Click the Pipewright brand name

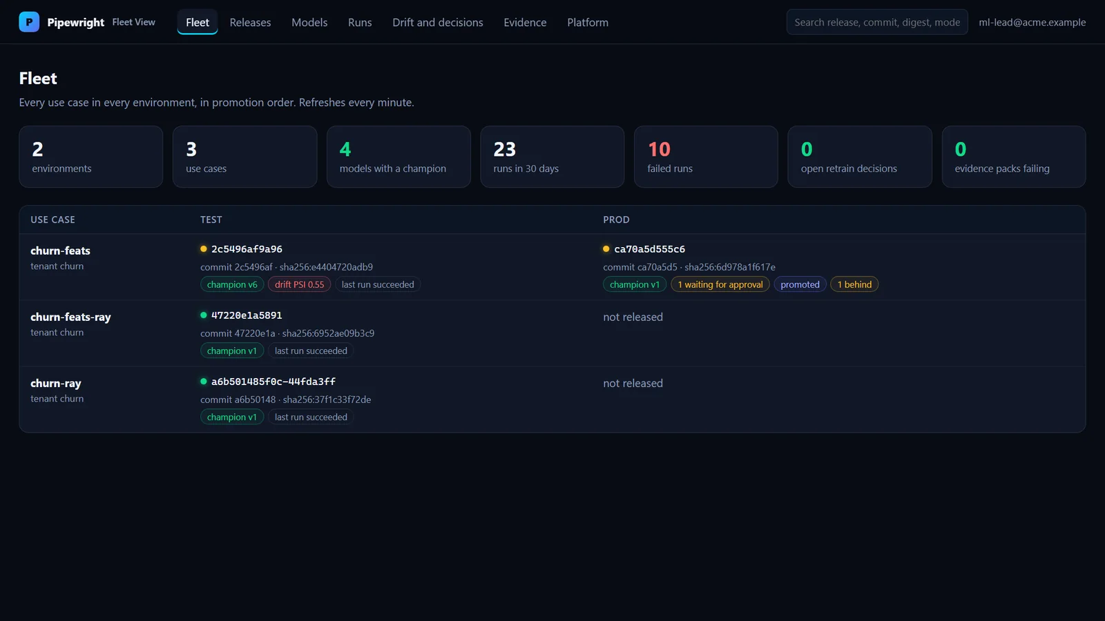pos(76,22)
